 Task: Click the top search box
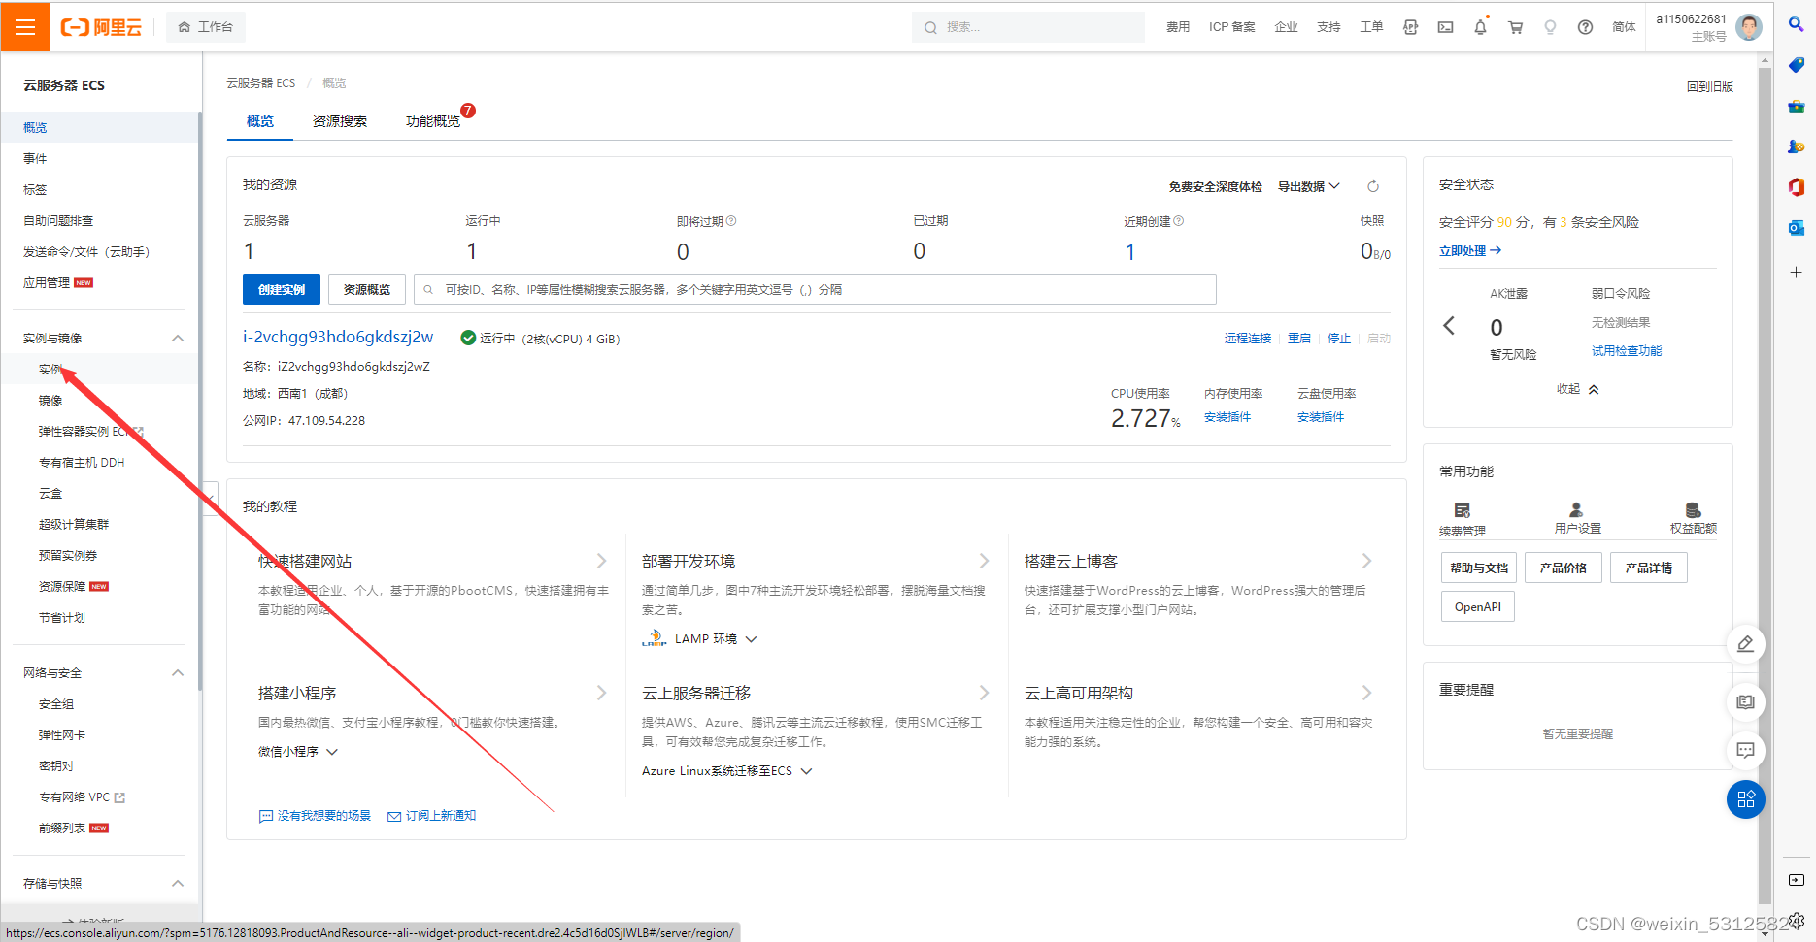tap(1028, 27)
